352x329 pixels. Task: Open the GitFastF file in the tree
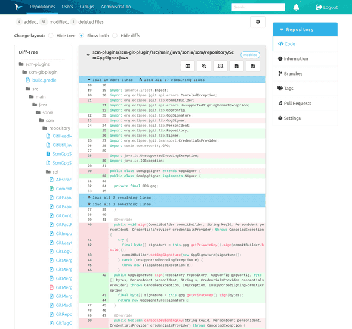60,224
